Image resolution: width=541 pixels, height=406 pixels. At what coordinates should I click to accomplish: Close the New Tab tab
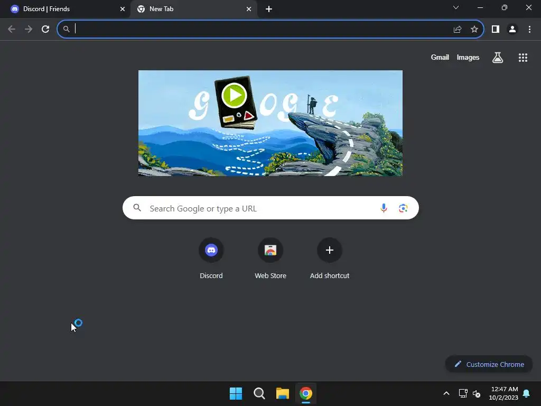tap(249, 9)
